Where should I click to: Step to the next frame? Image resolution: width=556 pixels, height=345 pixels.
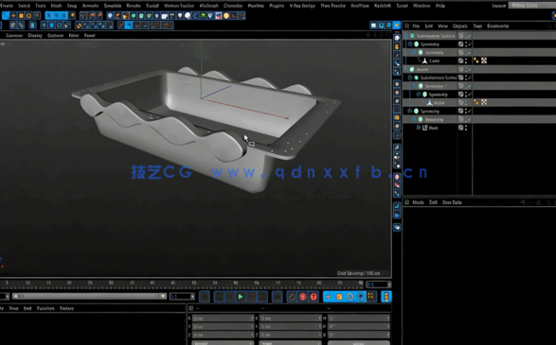251,297
